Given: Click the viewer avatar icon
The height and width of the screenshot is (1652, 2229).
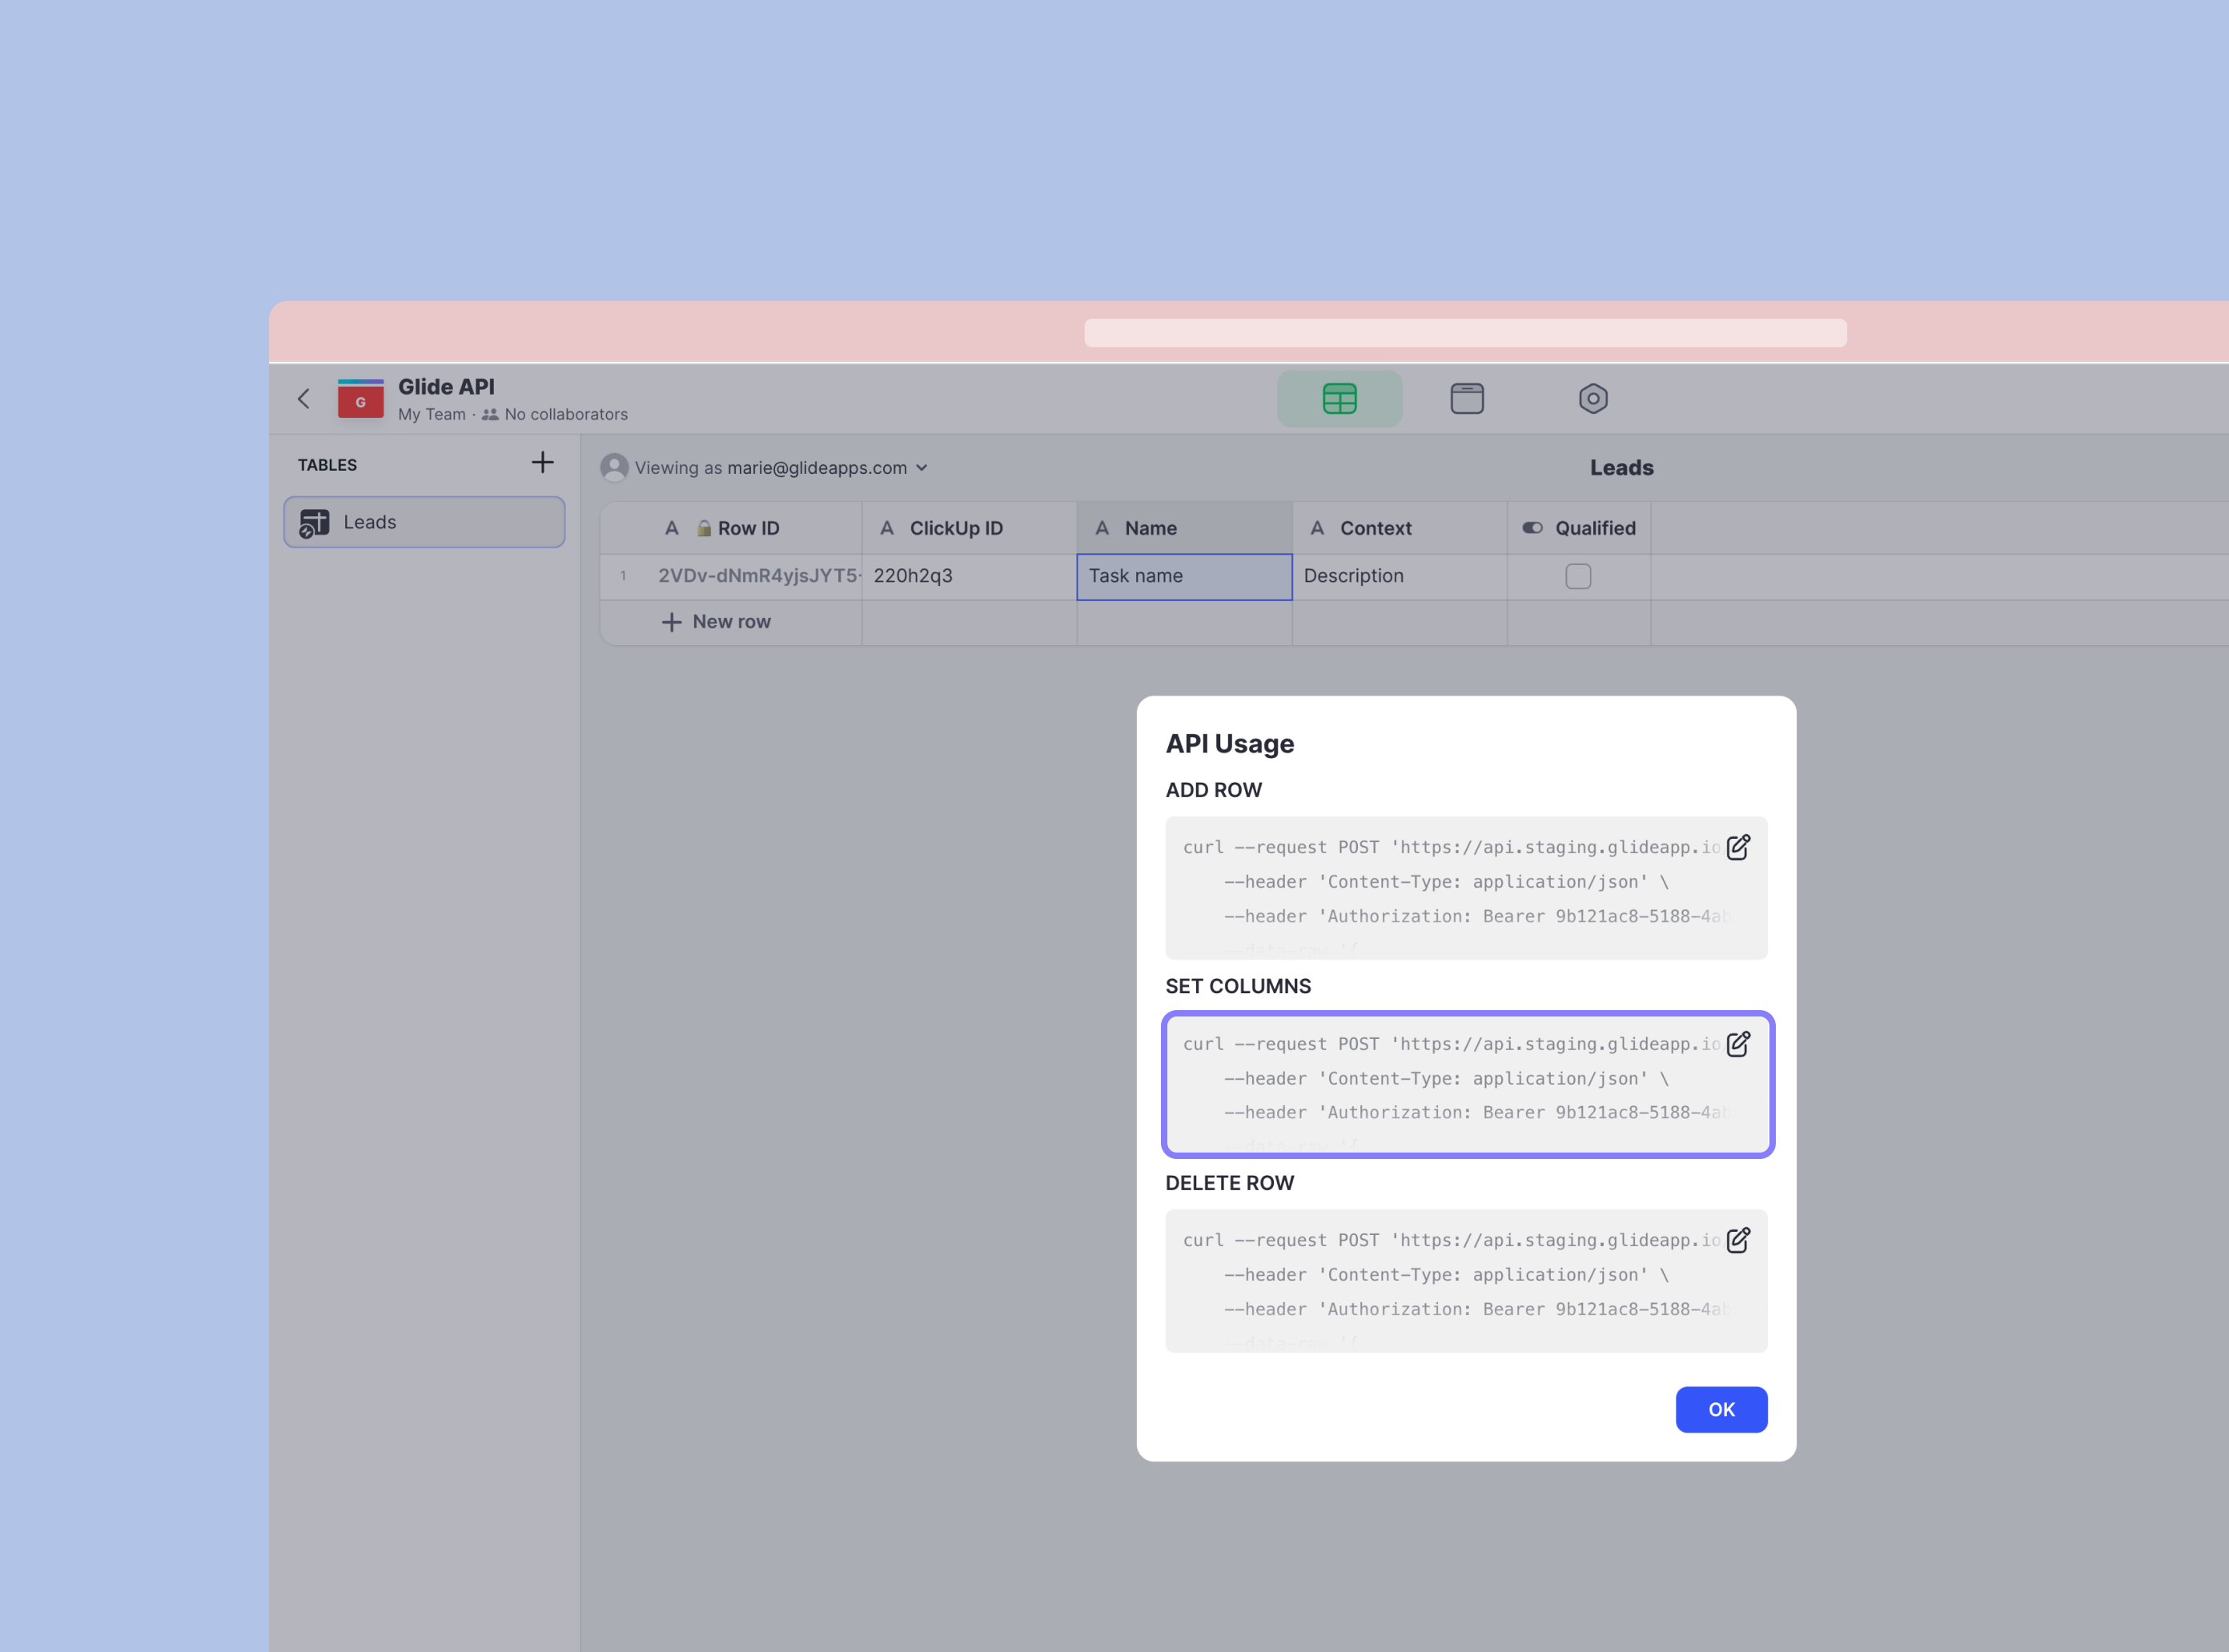Looking at the screenshot, I should coord(613,468).
